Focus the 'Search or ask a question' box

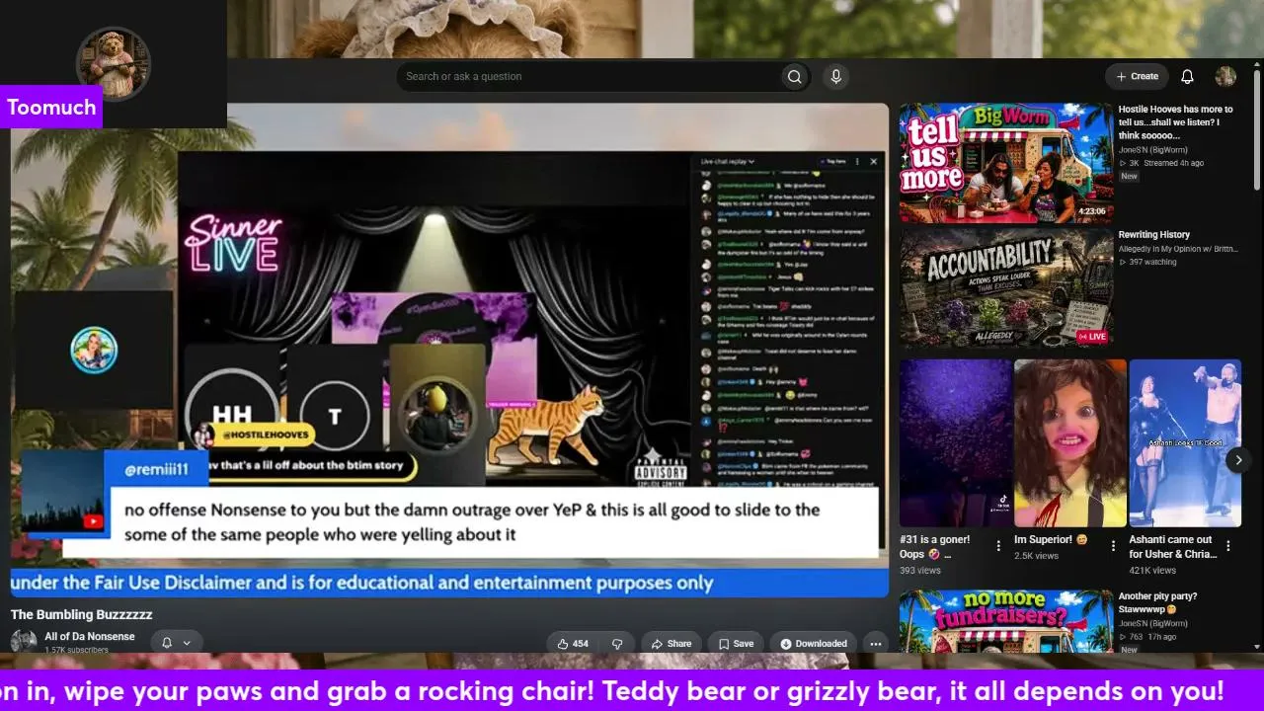[x=588, y=77]
